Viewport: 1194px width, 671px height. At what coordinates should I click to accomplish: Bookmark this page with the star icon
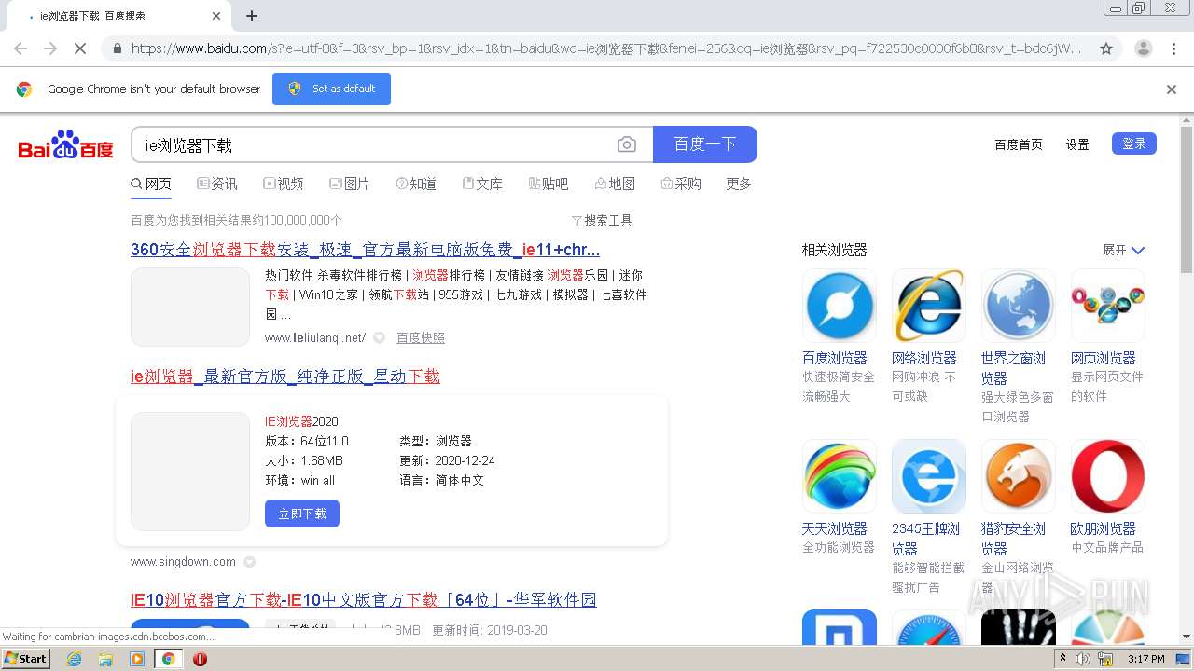(x=1106, y=48)
